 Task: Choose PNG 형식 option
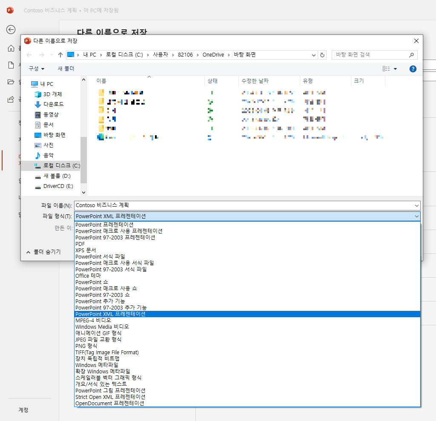247,346
